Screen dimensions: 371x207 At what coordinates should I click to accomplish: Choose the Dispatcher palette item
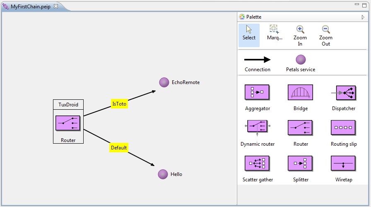tap(343, 93)
